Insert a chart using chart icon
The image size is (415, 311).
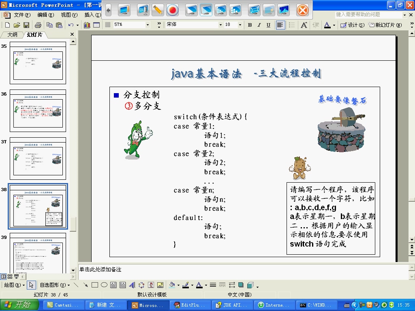87,25
